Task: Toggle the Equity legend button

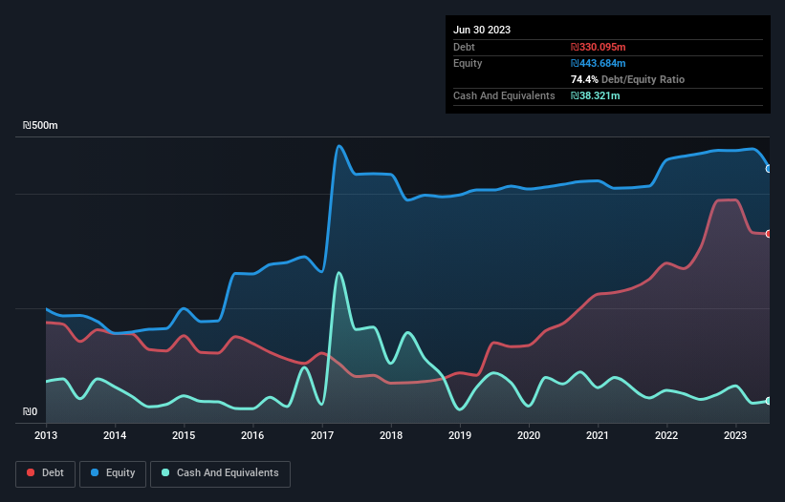Action: [113, 473]
